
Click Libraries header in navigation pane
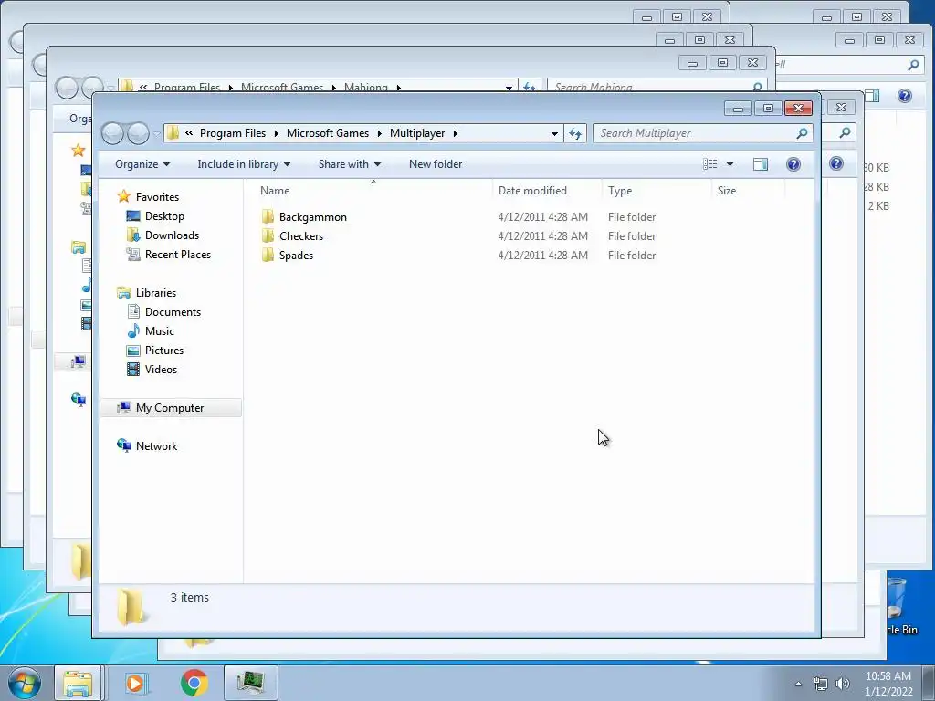pos(155,293)
